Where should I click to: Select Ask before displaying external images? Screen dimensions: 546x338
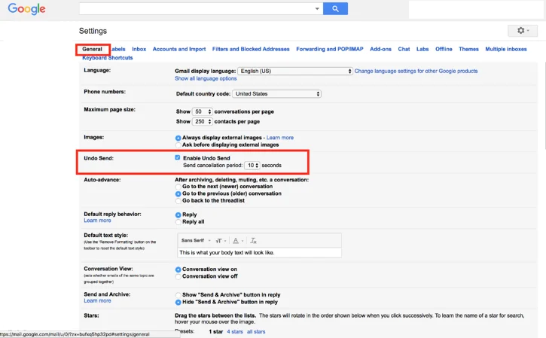[x=178, y=145]
